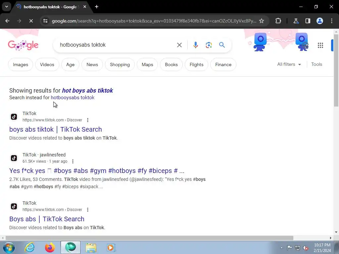Bookmark this page with the star
Viewport: 339px width, 254px height.
pos(262,21)
